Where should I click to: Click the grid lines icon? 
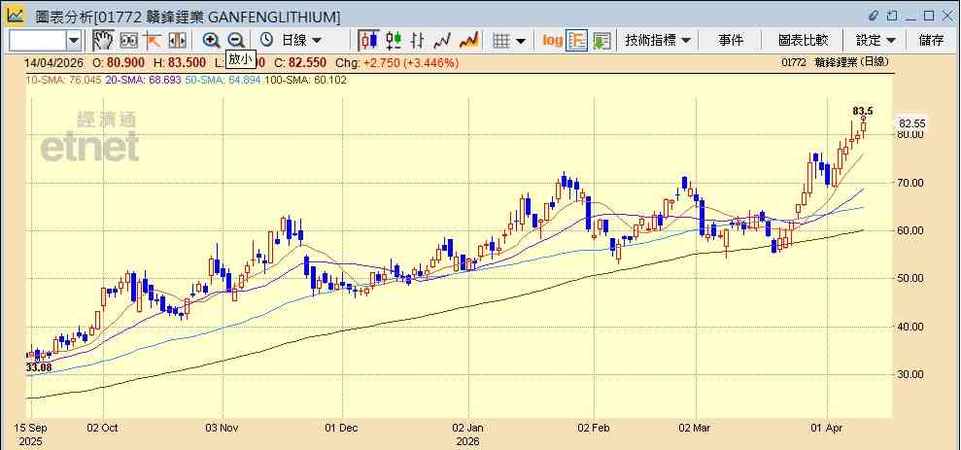[502, 41]
